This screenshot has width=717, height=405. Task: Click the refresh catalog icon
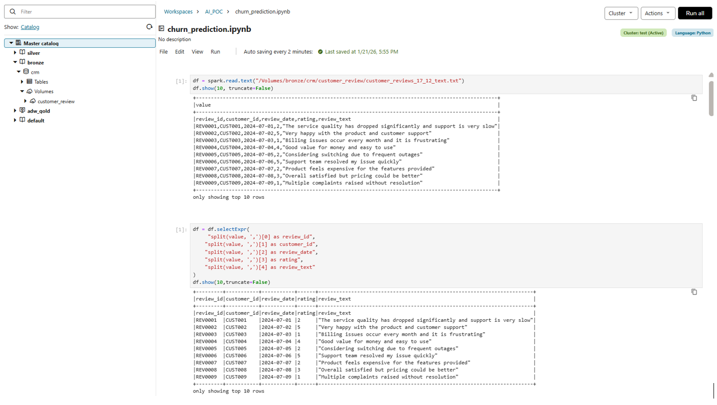149,27
